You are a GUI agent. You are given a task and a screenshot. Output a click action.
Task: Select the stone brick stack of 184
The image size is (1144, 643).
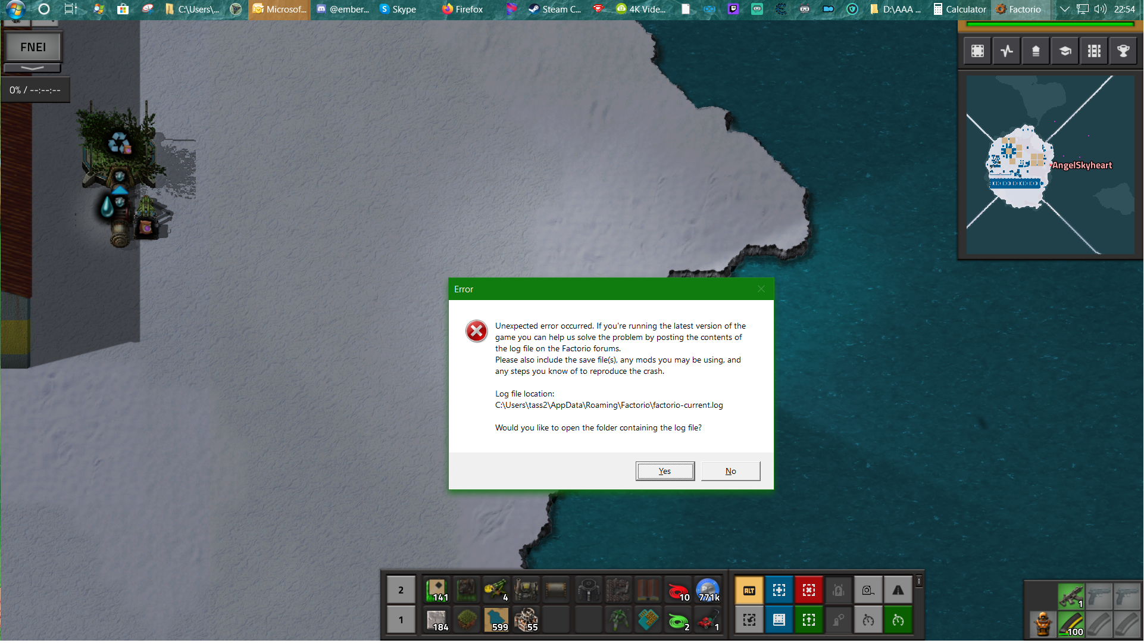pyautogui.click(x=437, y=620)
